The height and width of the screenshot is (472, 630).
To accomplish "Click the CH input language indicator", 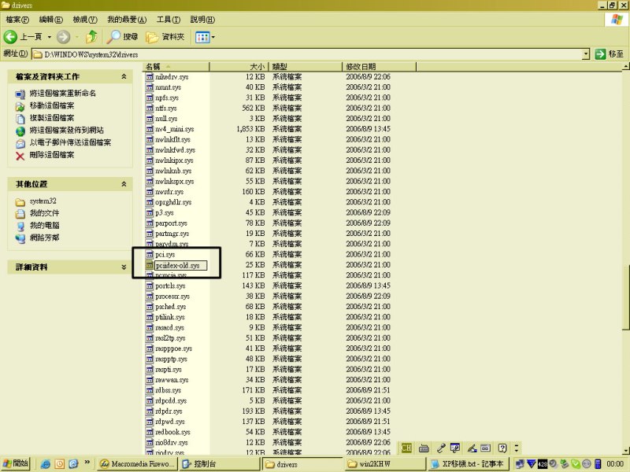I will click(406, 448).
